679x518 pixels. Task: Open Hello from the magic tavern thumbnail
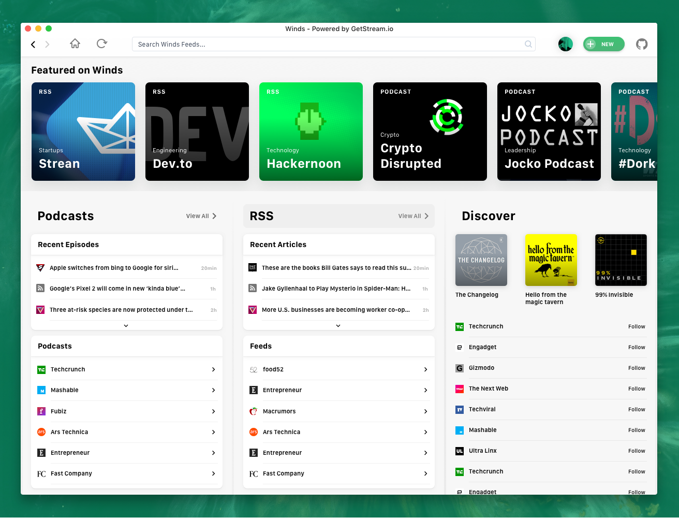coord(551,260)
